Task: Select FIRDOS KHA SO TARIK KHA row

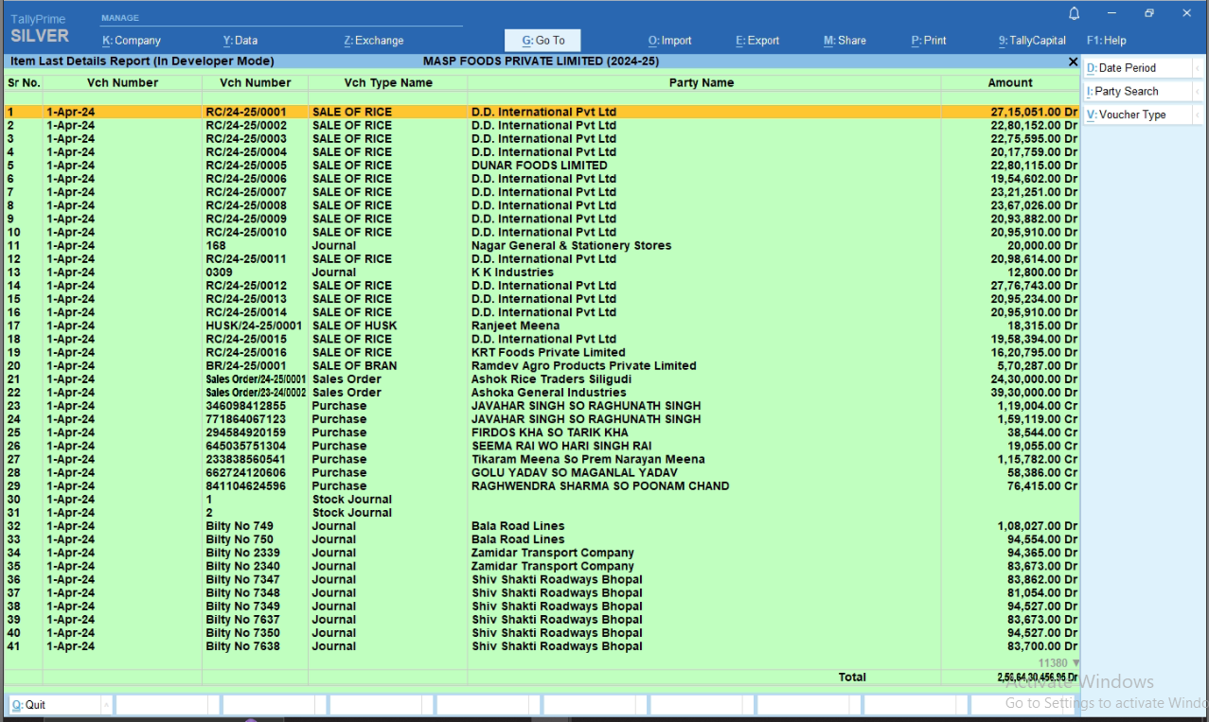Action: [542, 432]
